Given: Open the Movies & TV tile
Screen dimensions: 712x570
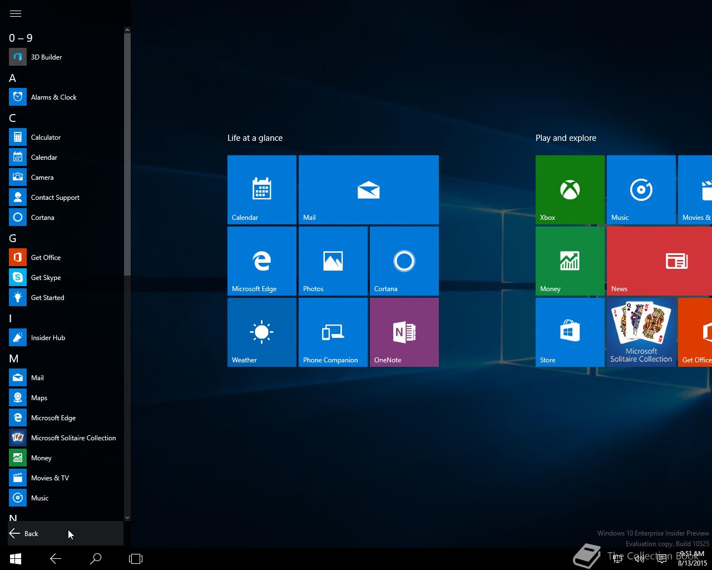Looking at the screenshot, I should click(695, 190).
